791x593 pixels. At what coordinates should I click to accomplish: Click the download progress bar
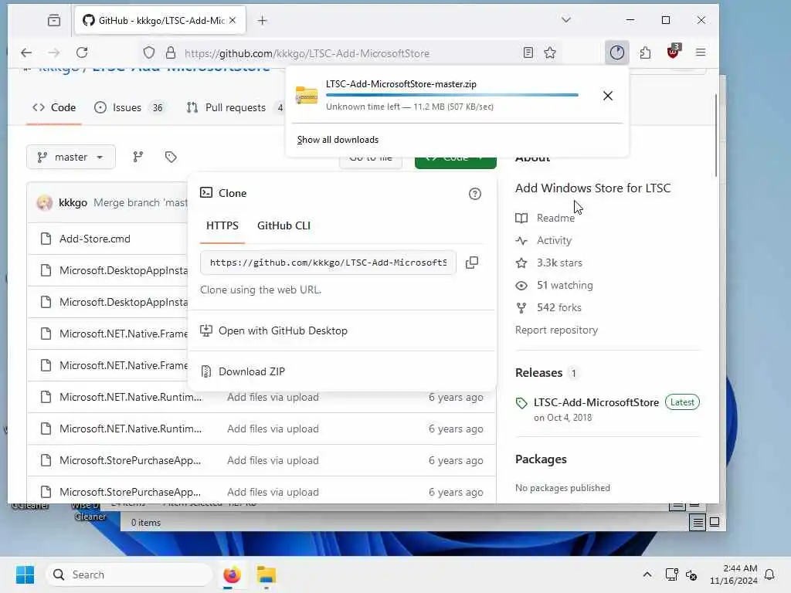tap(452, 95)
